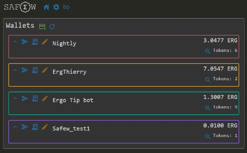
Task: Toggle the Safew_test1 wallet chevron
Action: [15, 127]
